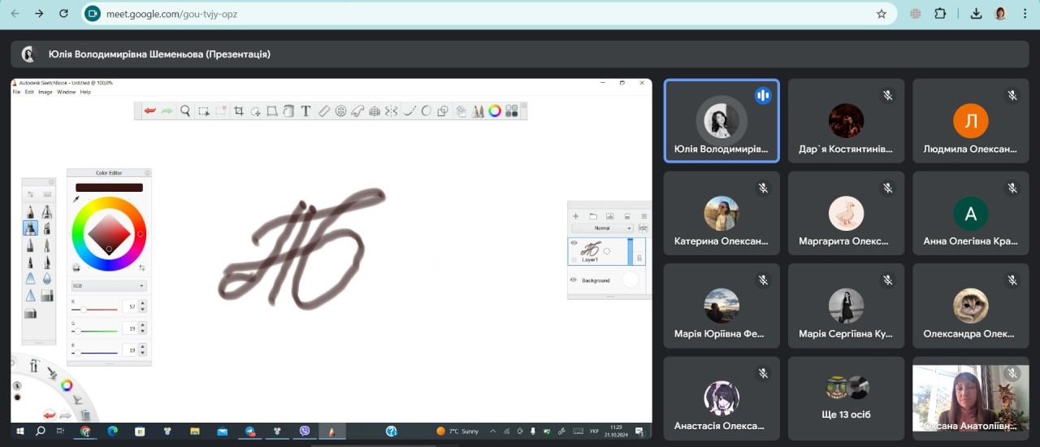
Task: Select the Rectangle selection tool
Action: point(204,111)
